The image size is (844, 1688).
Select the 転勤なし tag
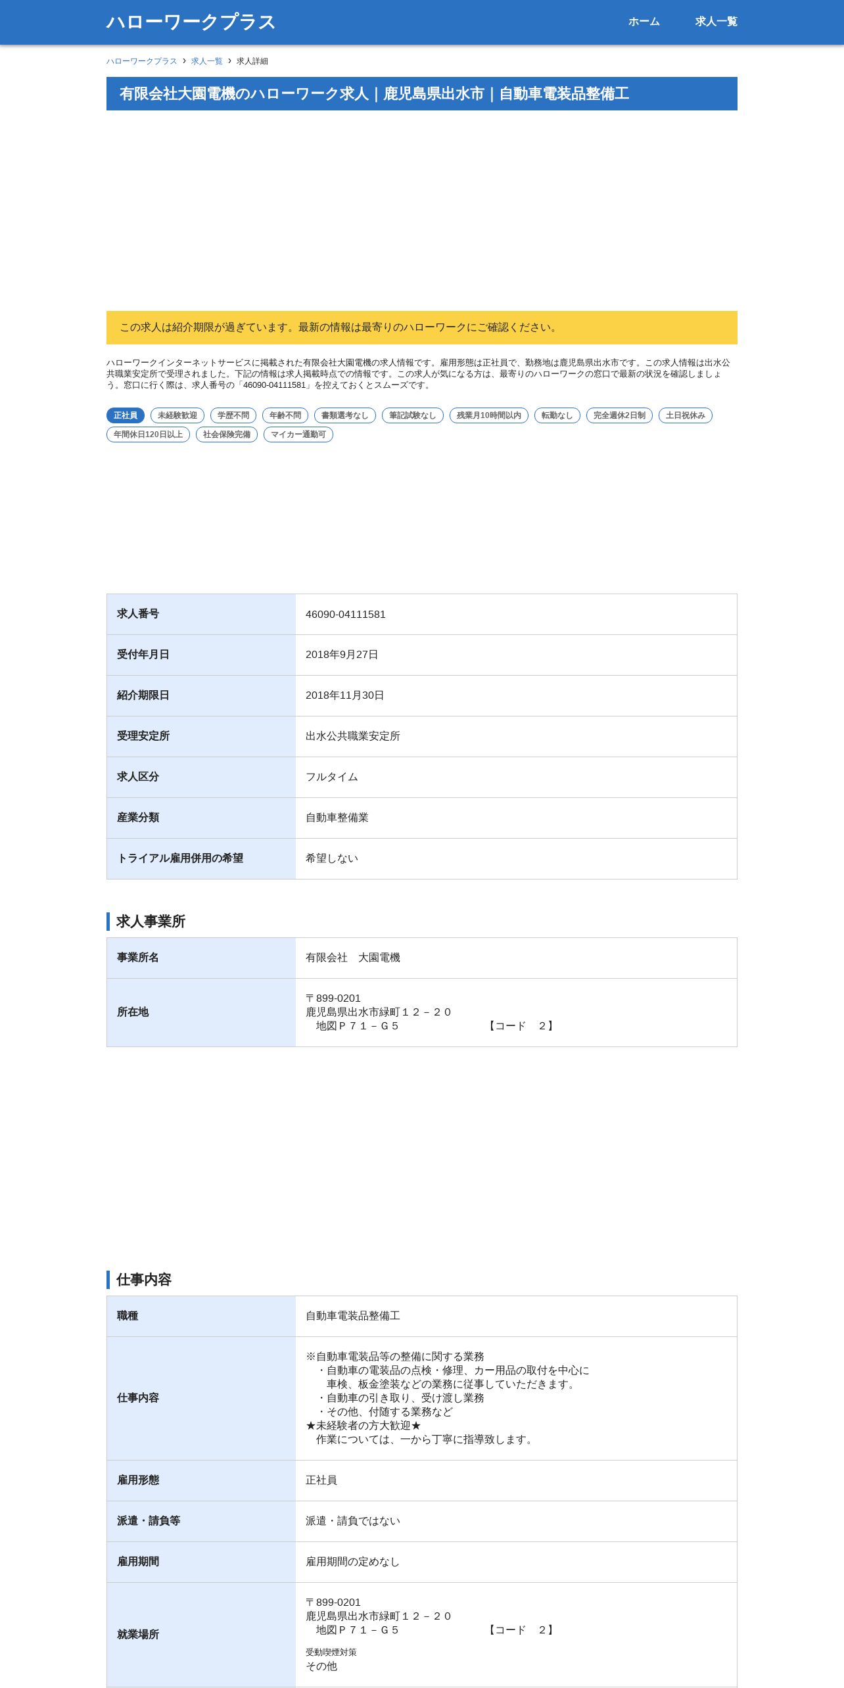[557, 415]
